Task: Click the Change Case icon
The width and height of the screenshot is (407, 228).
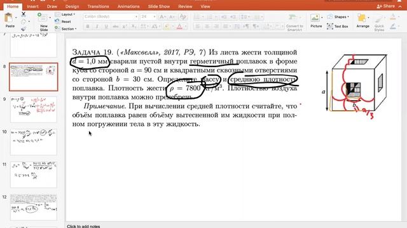Action: tap(155, 27)
